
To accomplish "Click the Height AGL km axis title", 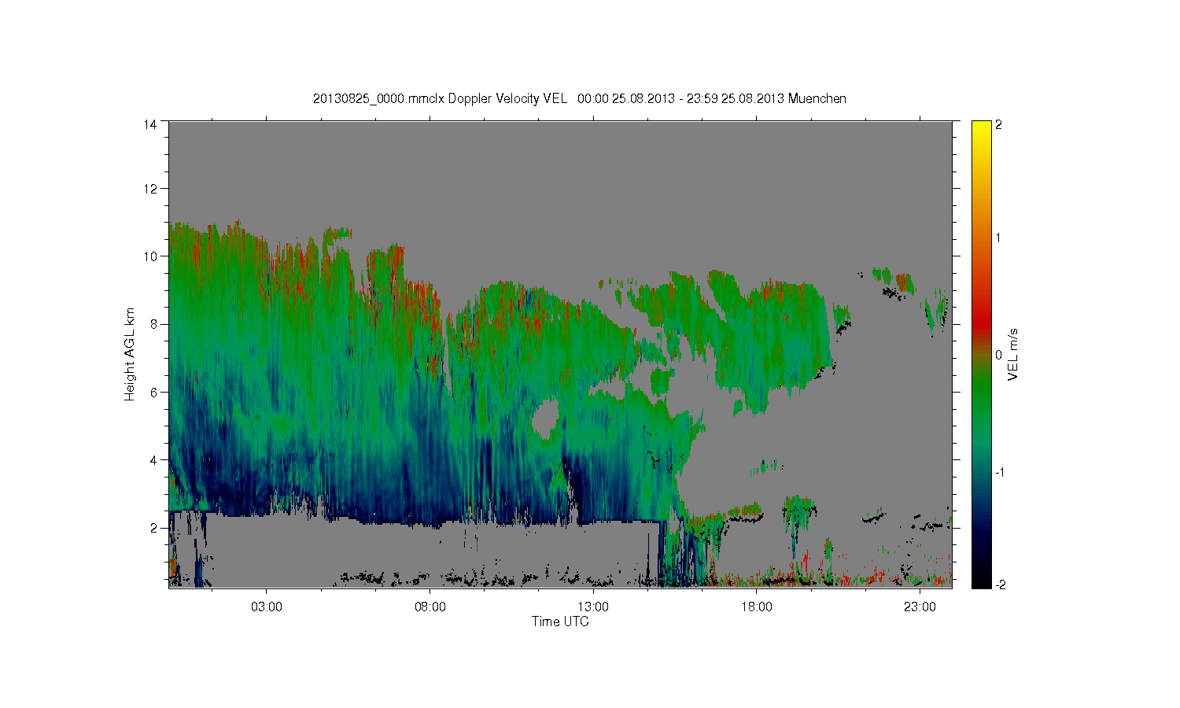I will [x=130, y=354].
